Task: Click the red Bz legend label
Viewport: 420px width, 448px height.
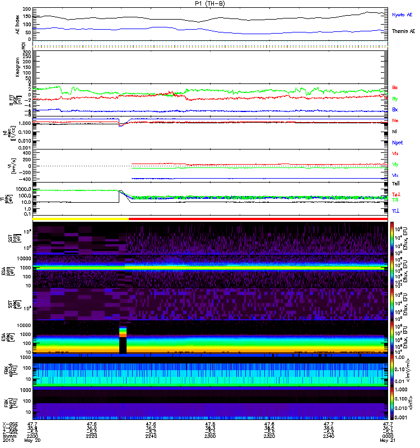Action: click(395, 87)
